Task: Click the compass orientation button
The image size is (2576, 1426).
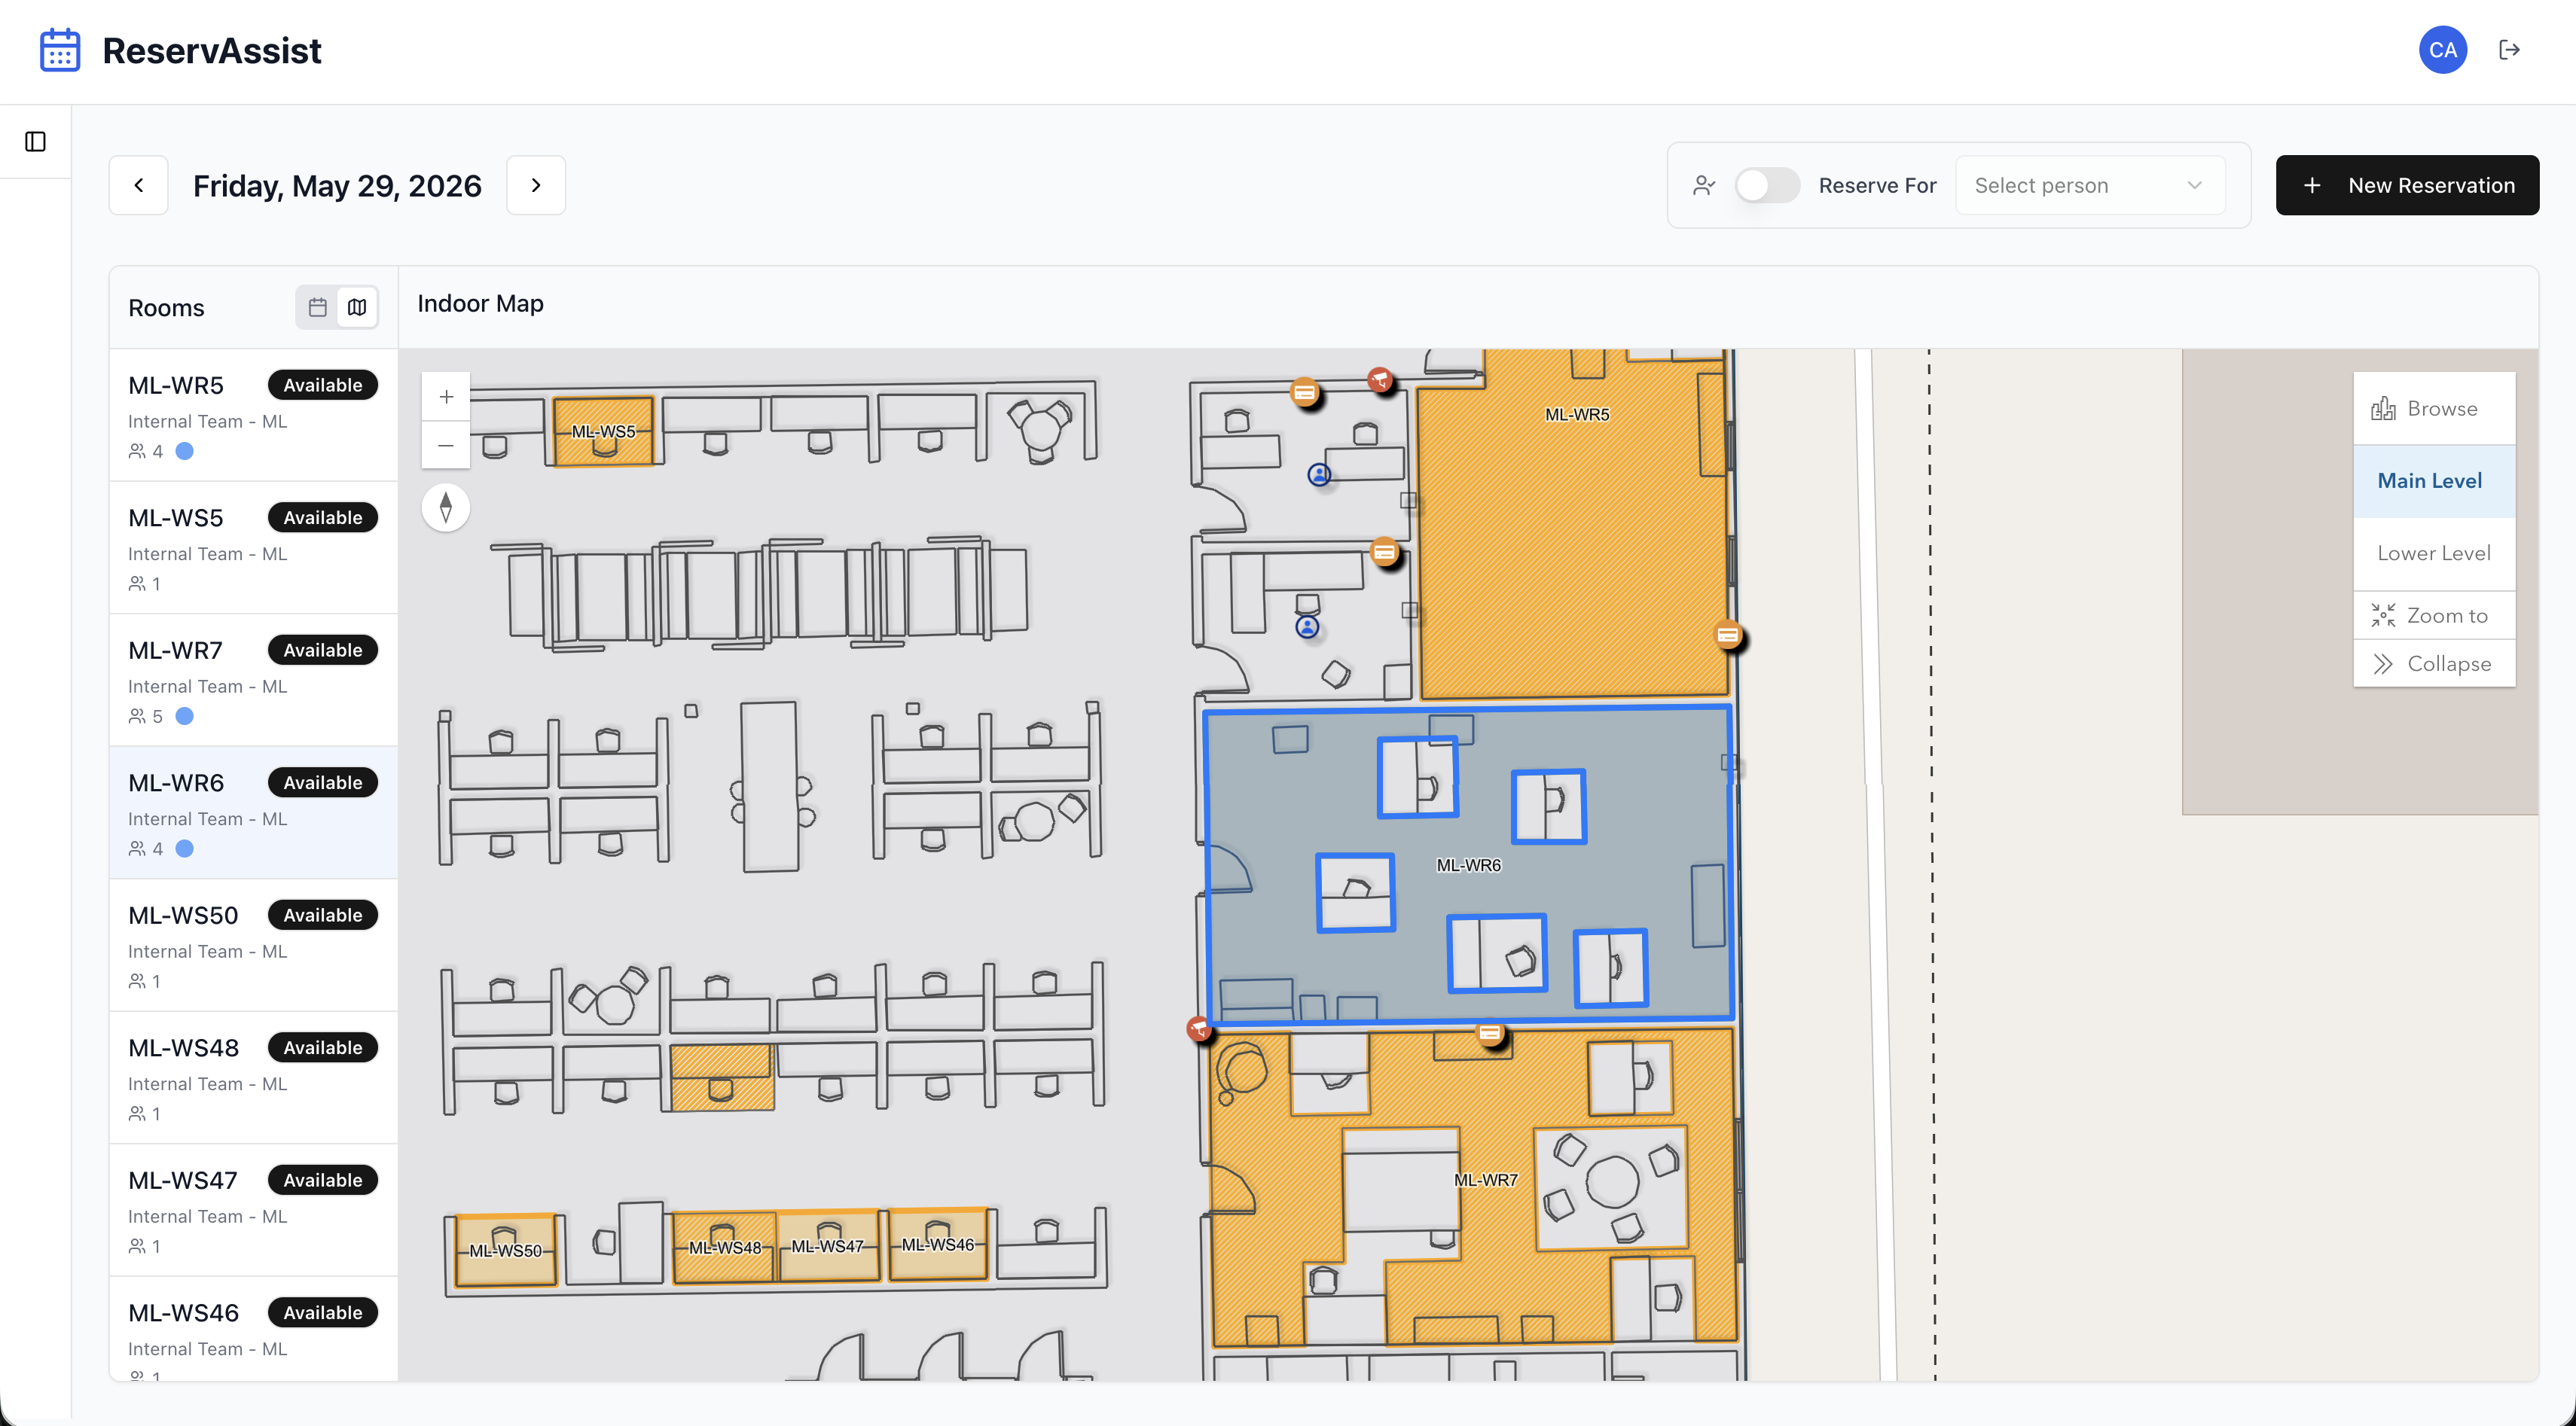Action: [x=446, y=507]
